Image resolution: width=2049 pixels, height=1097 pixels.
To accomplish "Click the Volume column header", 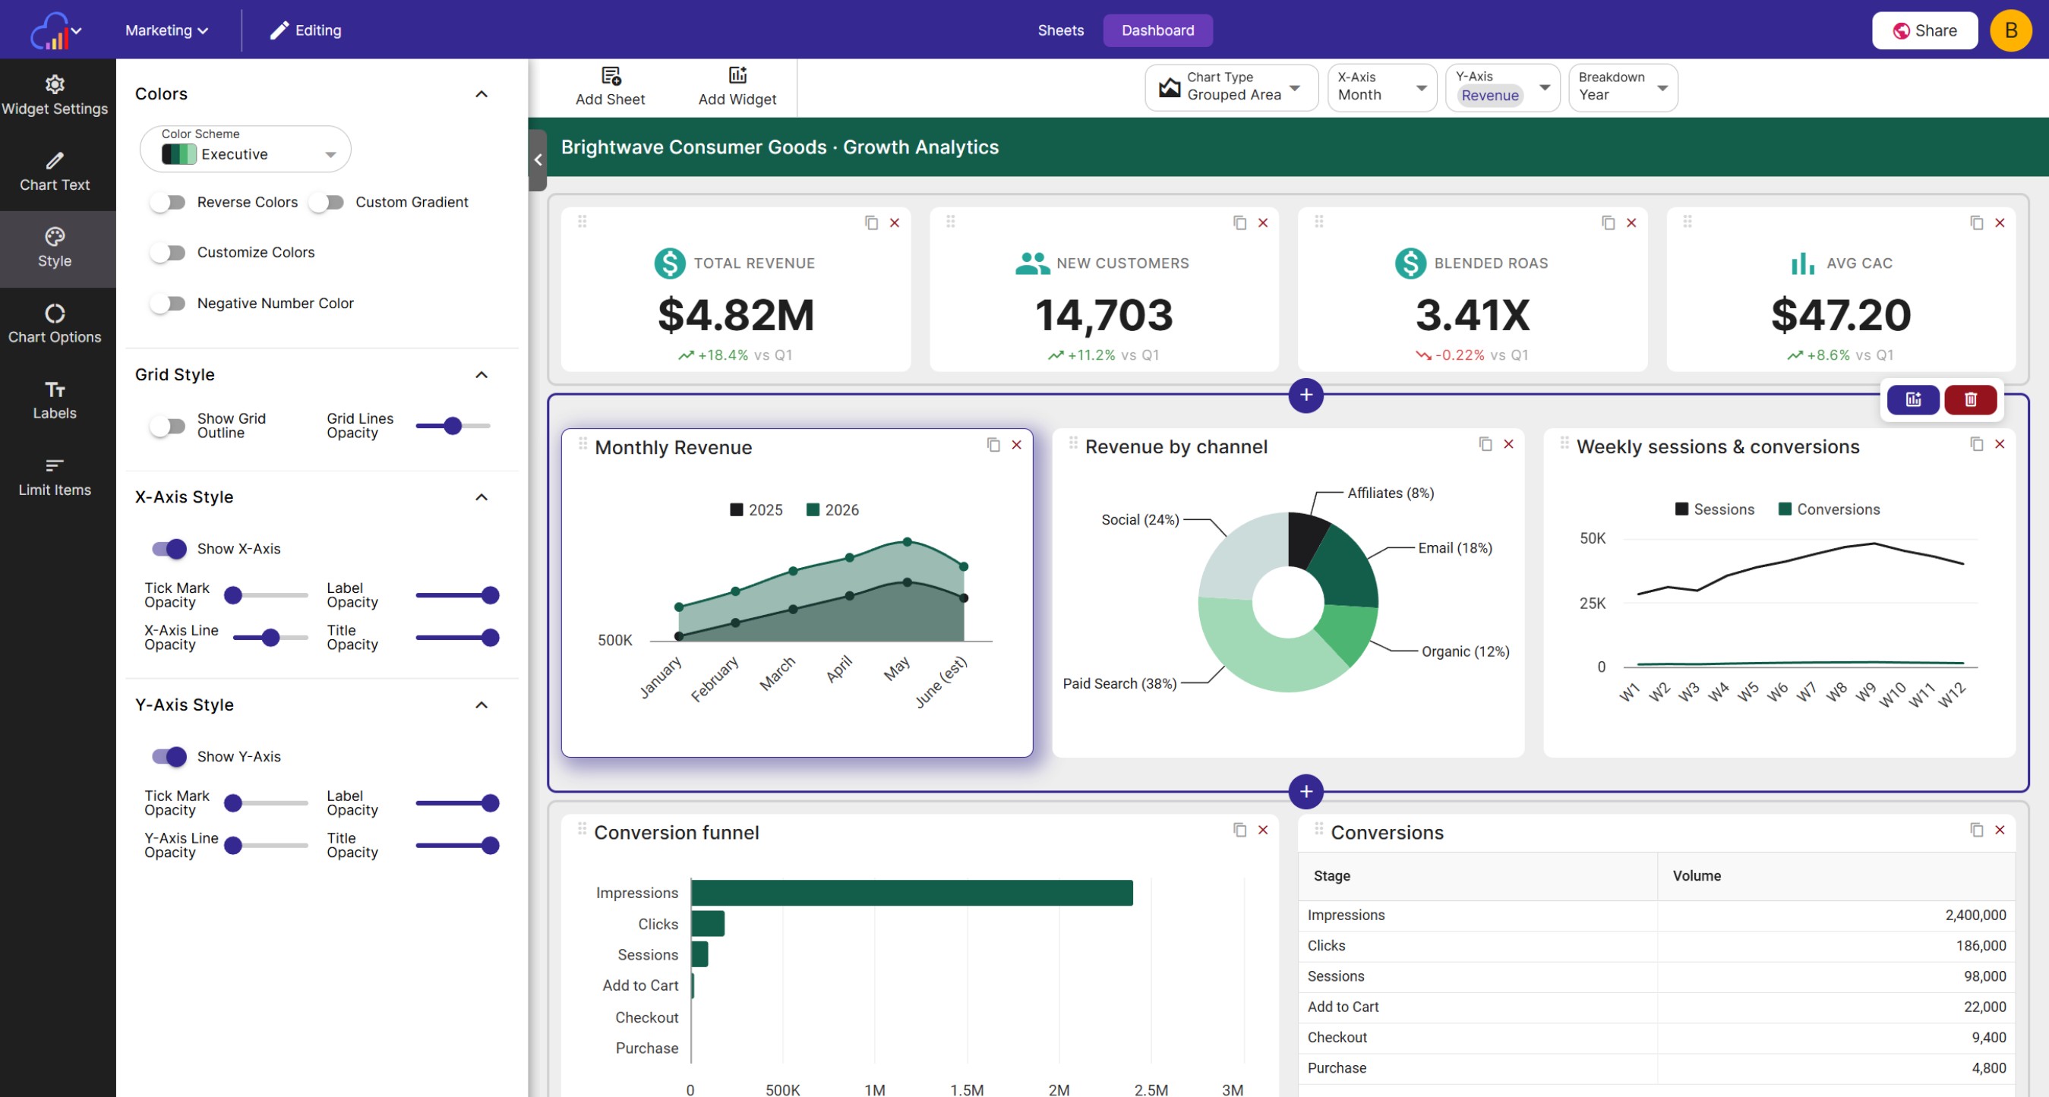I will point(1696,875).
